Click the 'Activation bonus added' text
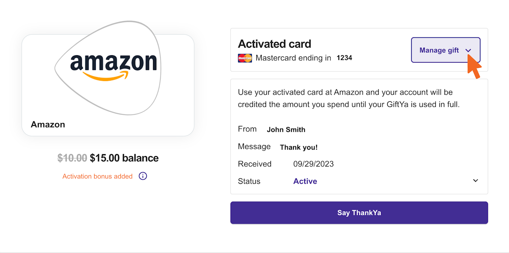The height and width of the screenshot is (253, 509). (x=97, y=176)
